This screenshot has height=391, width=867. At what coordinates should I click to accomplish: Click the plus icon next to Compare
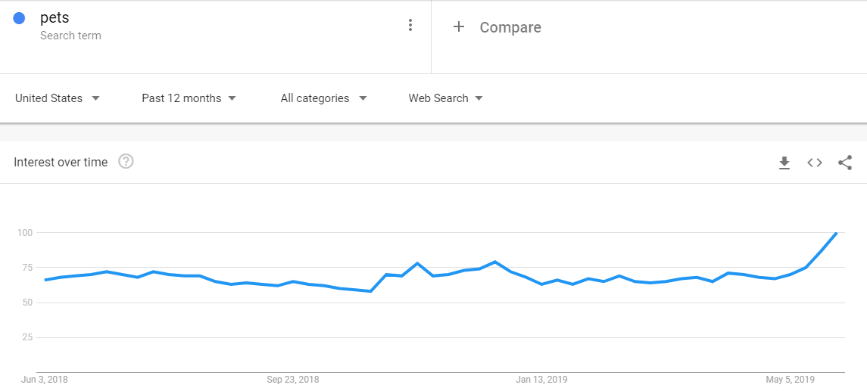coord(458,26)
